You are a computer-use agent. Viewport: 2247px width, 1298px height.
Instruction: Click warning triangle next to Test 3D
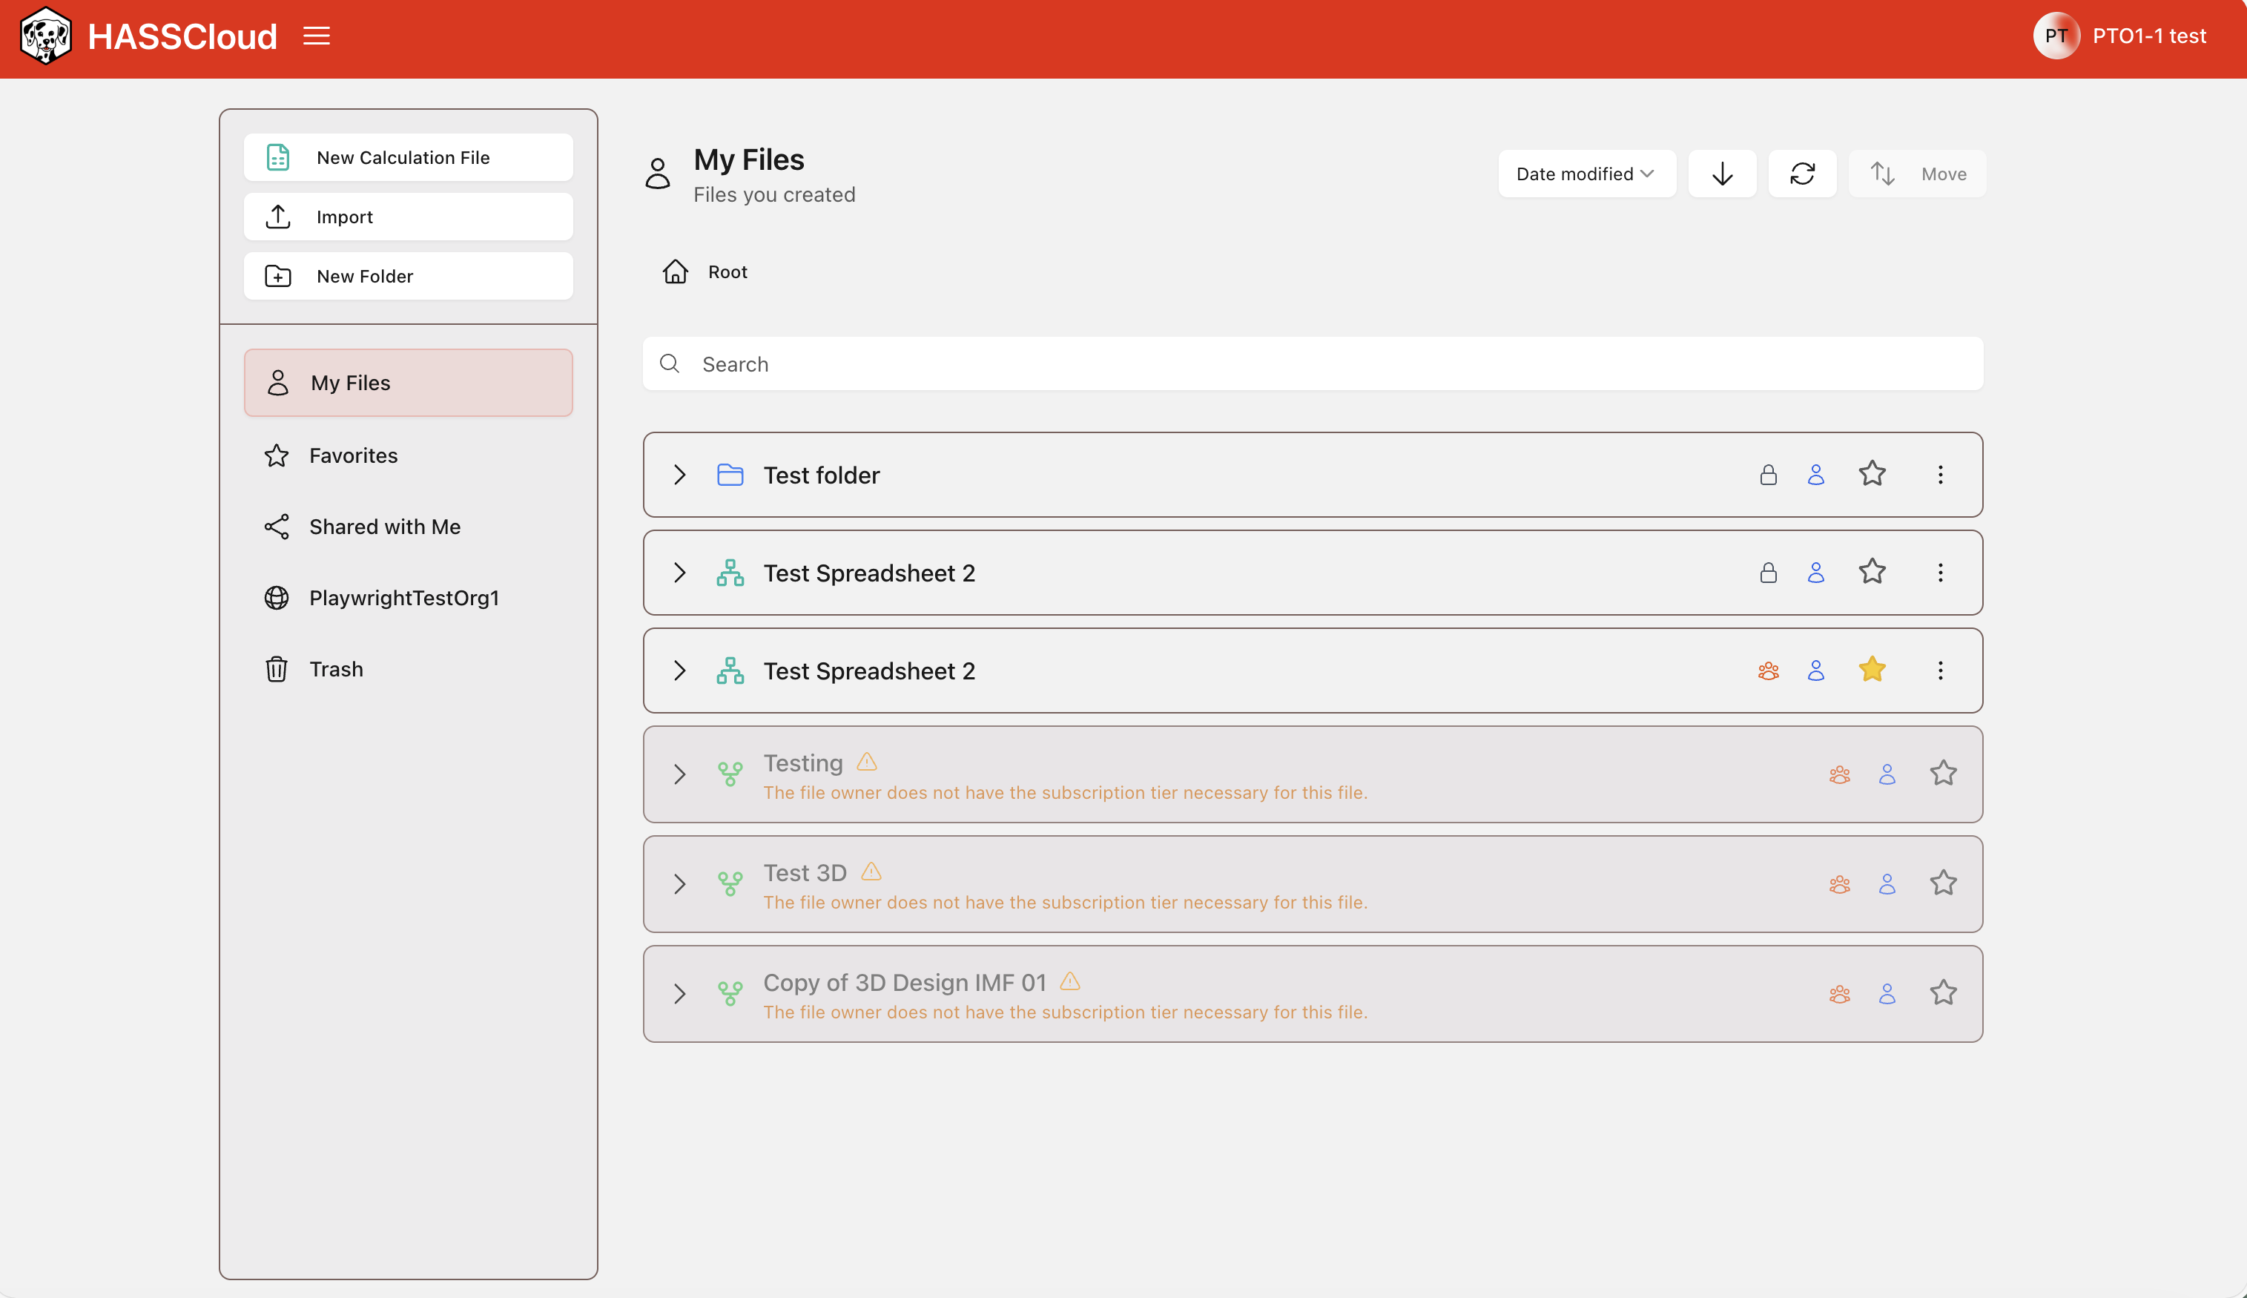pos(871,872)
